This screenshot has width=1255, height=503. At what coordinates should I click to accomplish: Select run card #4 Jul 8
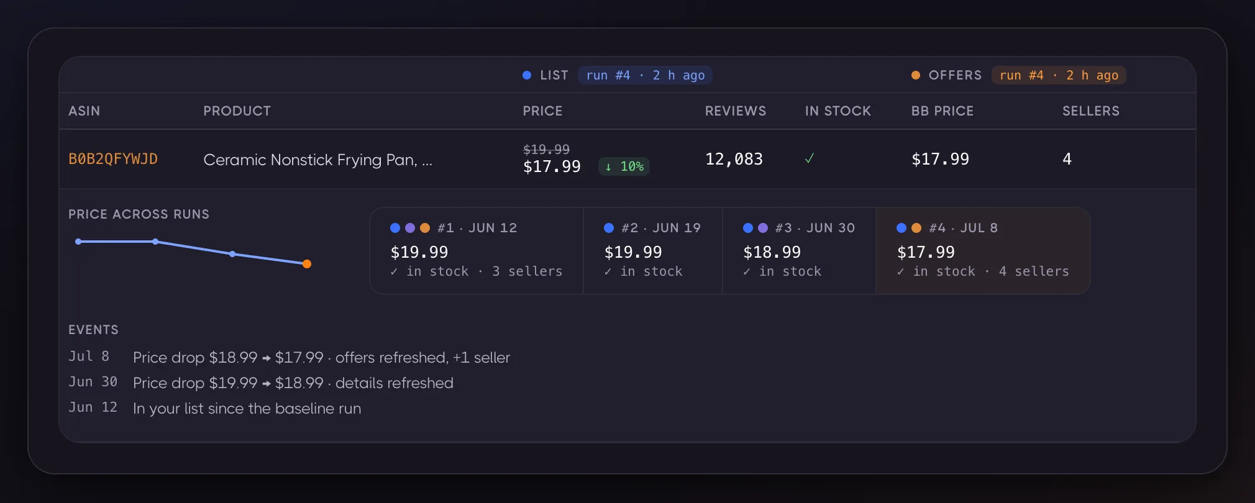click(983, 251)
